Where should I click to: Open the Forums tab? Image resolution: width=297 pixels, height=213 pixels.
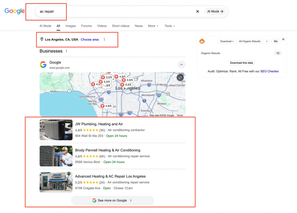[x=87, y=26]
